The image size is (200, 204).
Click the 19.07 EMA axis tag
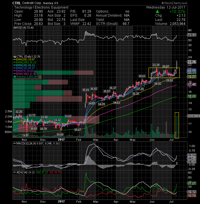pyautogui.click(x=191, y=77)
